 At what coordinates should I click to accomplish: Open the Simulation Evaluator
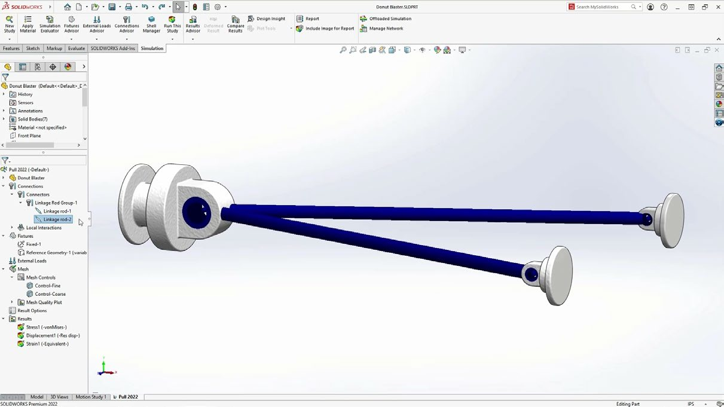50,23
